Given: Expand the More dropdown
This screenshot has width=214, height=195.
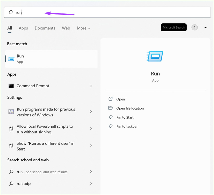Looking at the screenshot, I should click(x=84, y=28).
